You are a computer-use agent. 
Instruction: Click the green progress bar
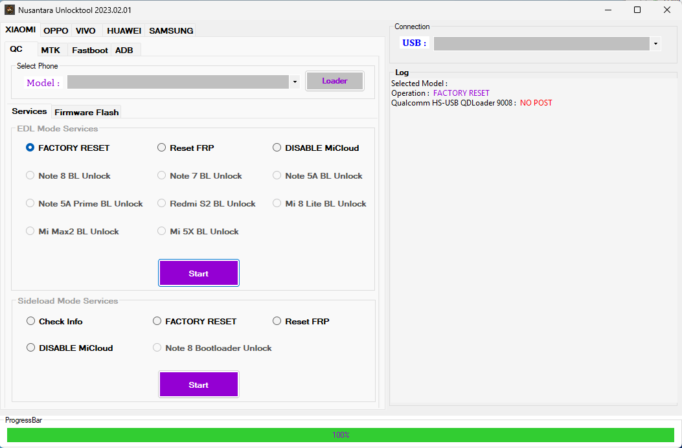pyautogui.click(x=341, y=434)
